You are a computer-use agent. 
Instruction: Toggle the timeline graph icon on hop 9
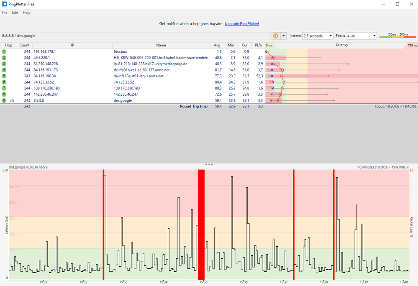pyautogui.click(x=12, y=100)
